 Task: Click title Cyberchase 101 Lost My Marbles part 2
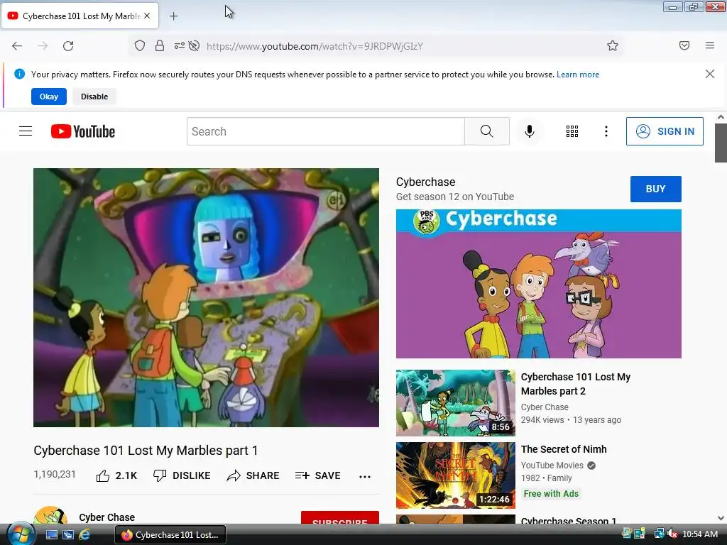575,384
